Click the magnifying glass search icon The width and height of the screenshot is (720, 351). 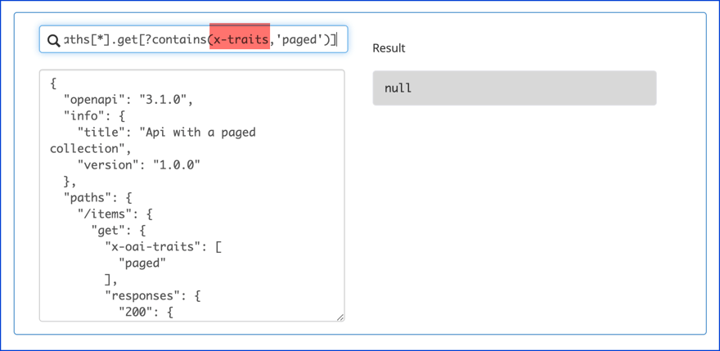54,40
